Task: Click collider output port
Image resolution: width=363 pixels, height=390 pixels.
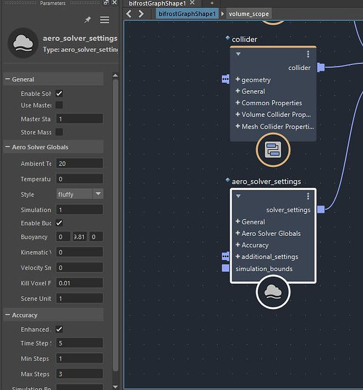Action: pyautogui.click(x=321, y=67)
